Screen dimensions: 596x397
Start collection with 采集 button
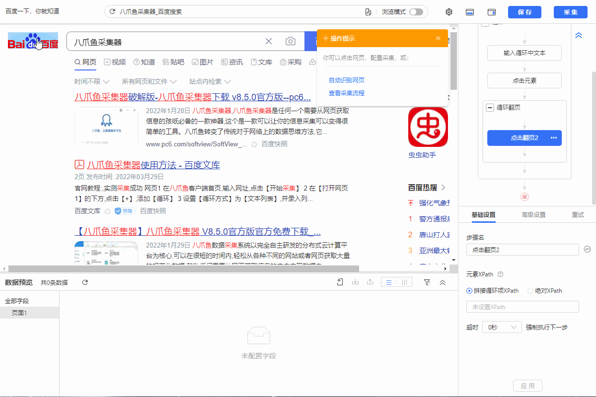(x=571, y=12)
